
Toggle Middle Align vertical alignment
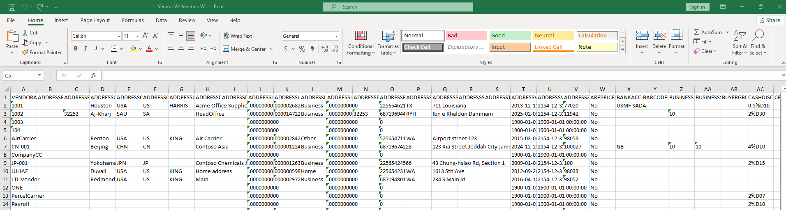click(x=181, y=36)
